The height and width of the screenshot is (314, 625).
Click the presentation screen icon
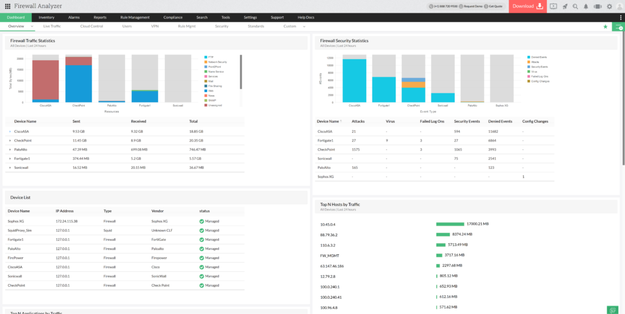point(553,6)
